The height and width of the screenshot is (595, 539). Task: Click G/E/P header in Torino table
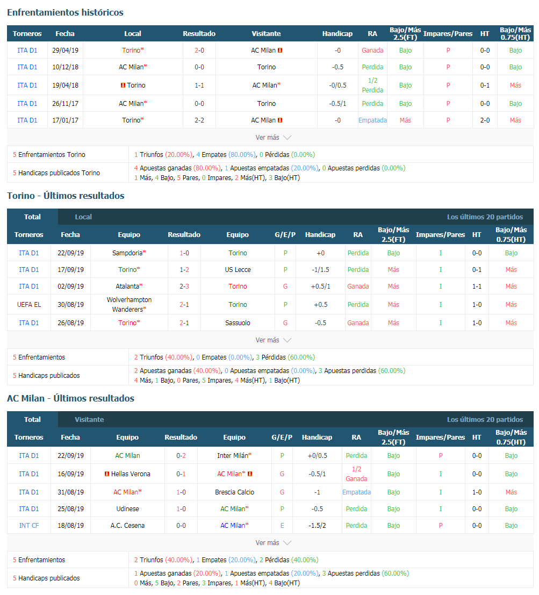point(285,234)
